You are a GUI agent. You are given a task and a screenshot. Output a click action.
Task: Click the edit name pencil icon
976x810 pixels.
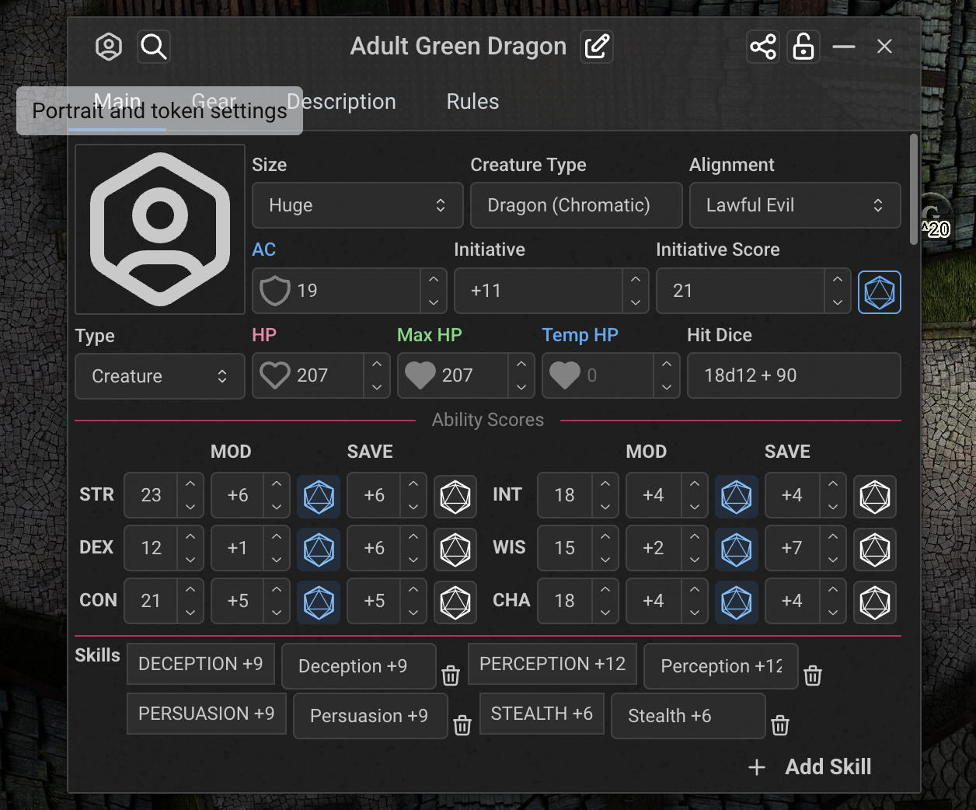(x=597, y=47)
